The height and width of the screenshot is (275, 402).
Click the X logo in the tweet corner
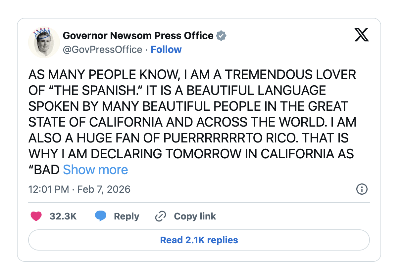[362, 35]
